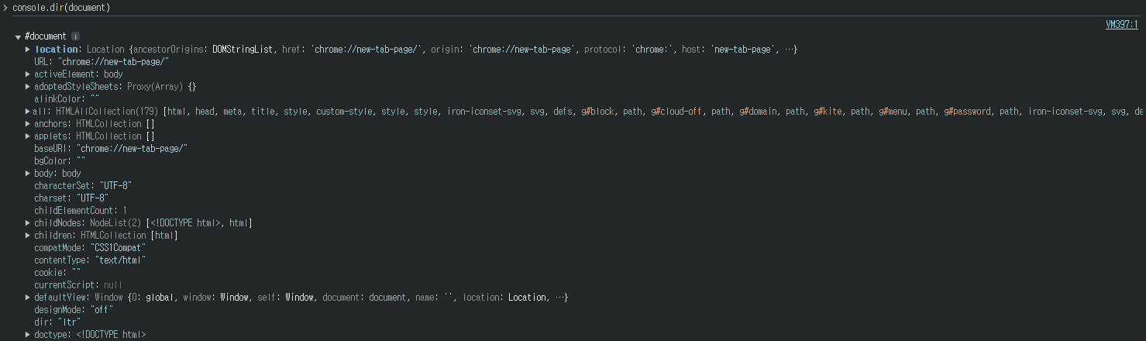Expand the applets HTMLCollection row

click(28, 136)
